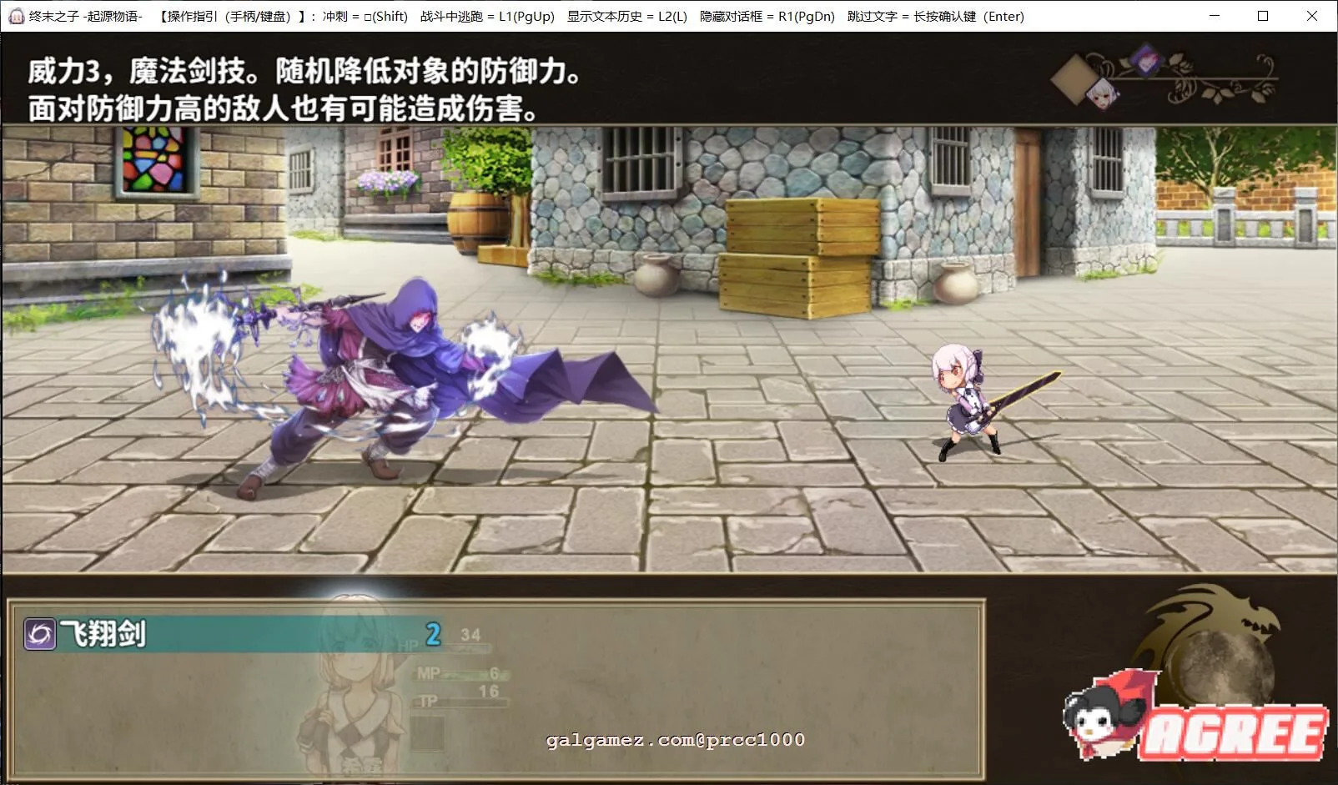Click the purple hooded enemy turn-order portrait
The width and height of the screenshot is (1338, 785).
click(x=1146, y=60)
